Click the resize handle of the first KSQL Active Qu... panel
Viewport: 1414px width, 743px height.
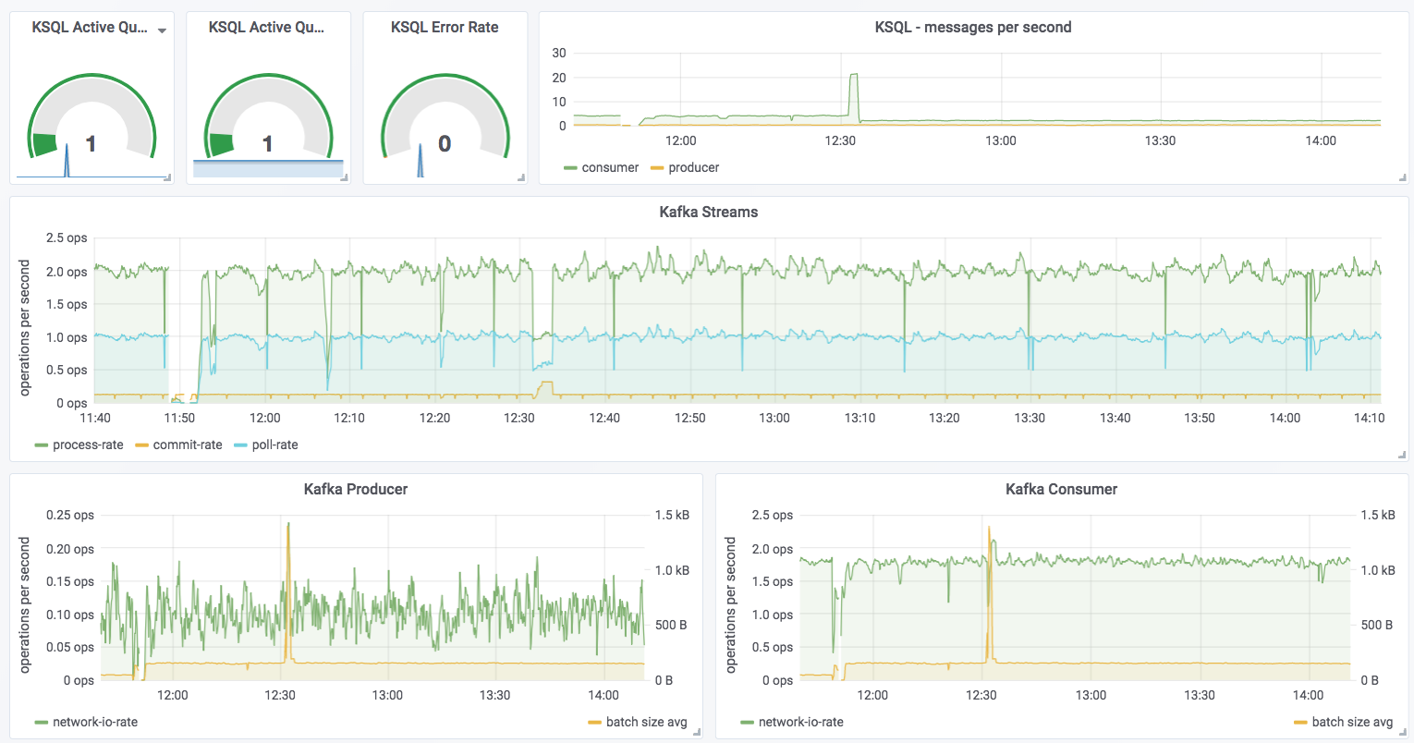pyautogui.click(x=168, y=177)
